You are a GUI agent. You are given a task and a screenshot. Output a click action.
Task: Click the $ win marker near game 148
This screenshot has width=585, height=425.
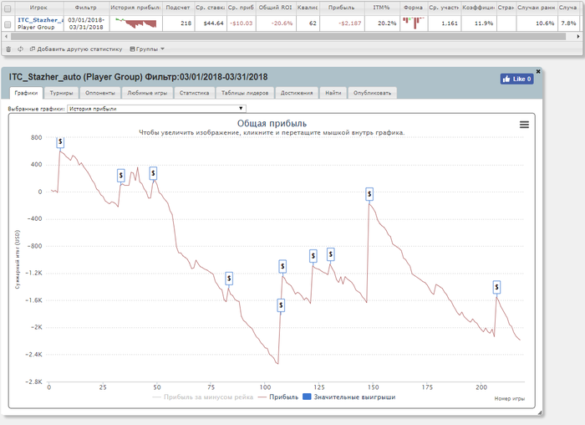[x=369, y=194]
